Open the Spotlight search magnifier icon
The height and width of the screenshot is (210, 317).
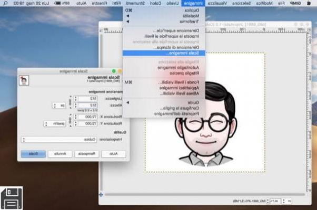(5, 3)
